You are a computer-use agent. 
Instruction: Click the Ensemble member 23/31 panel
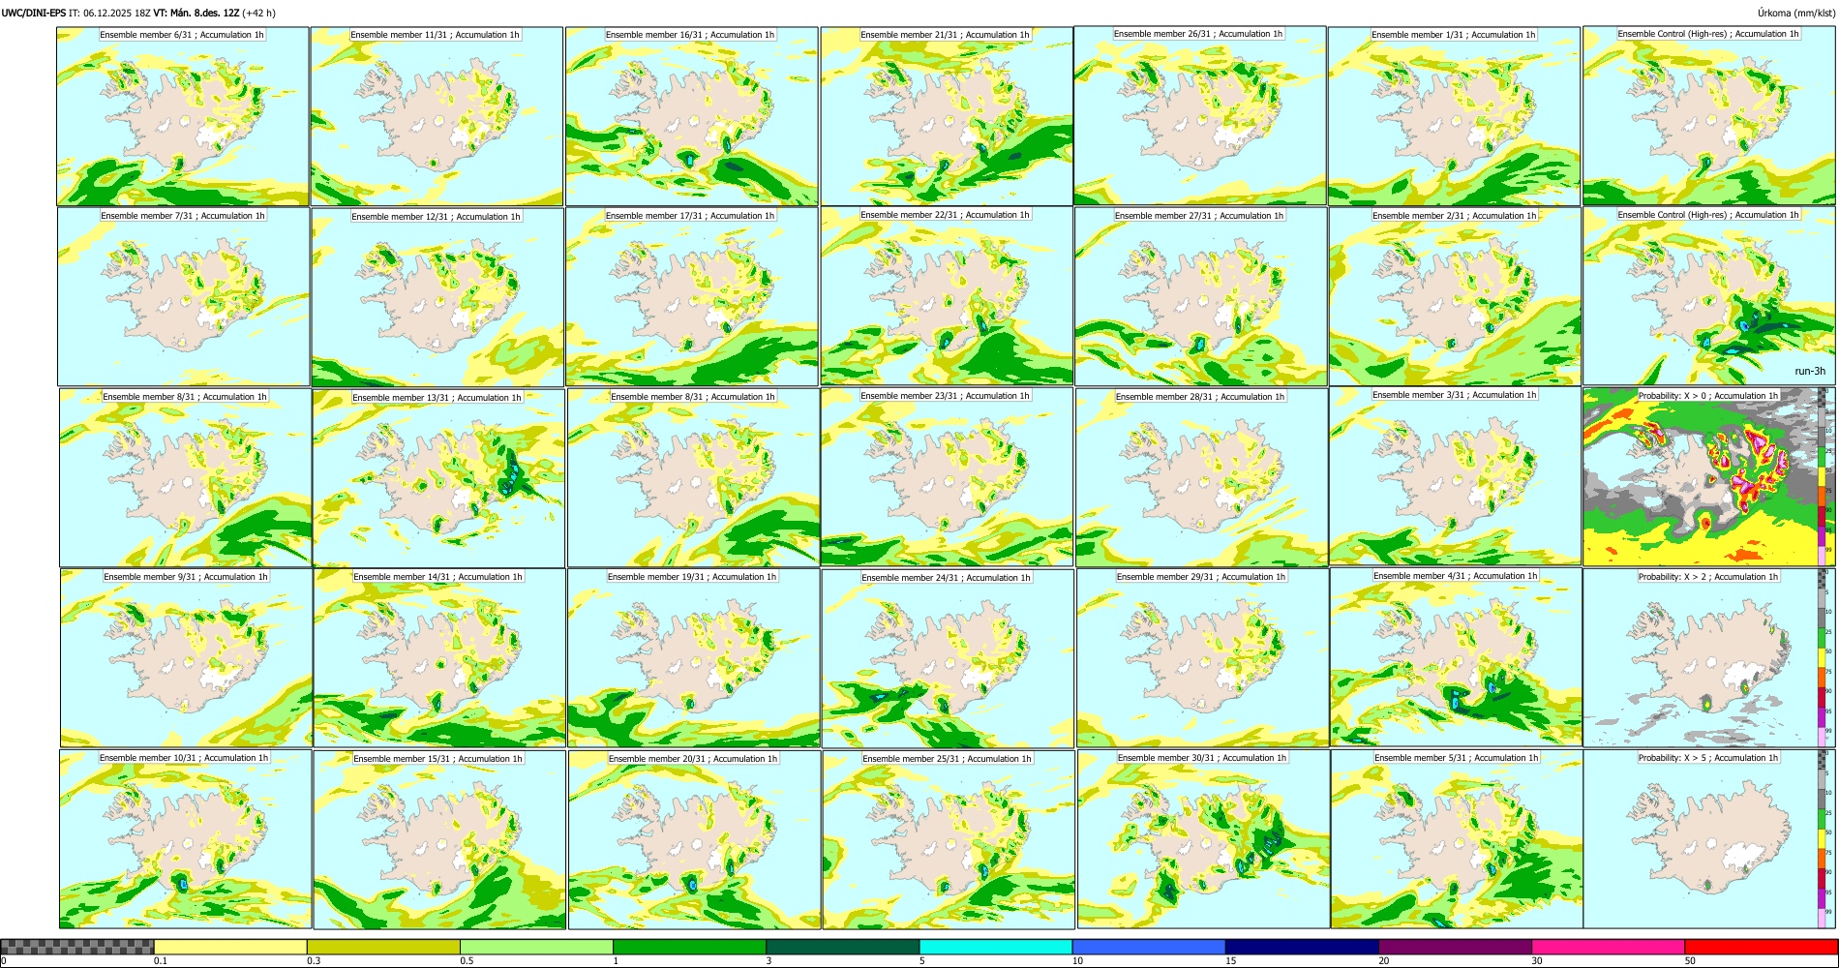tap(947, 477)
